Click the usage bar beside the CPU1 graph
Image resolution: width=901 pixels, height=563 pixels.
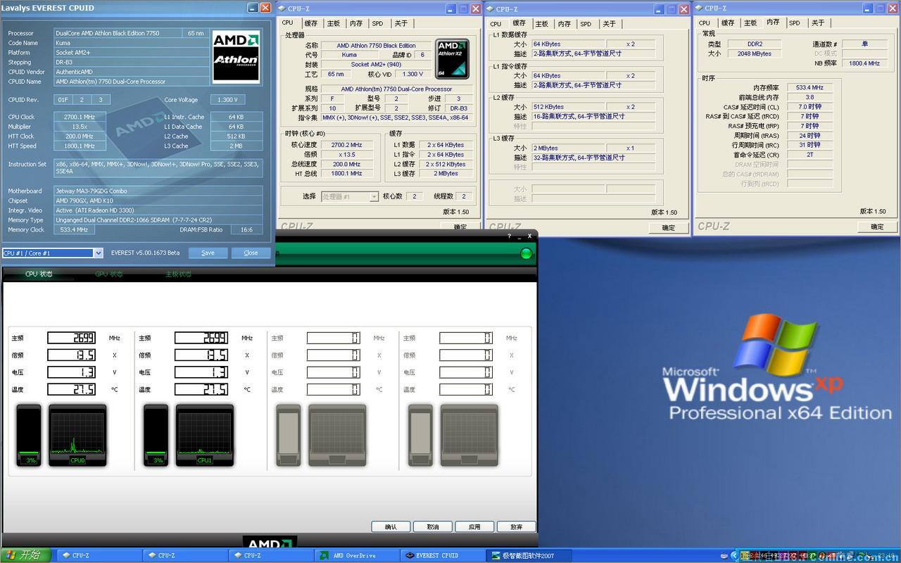pos(156,436)
